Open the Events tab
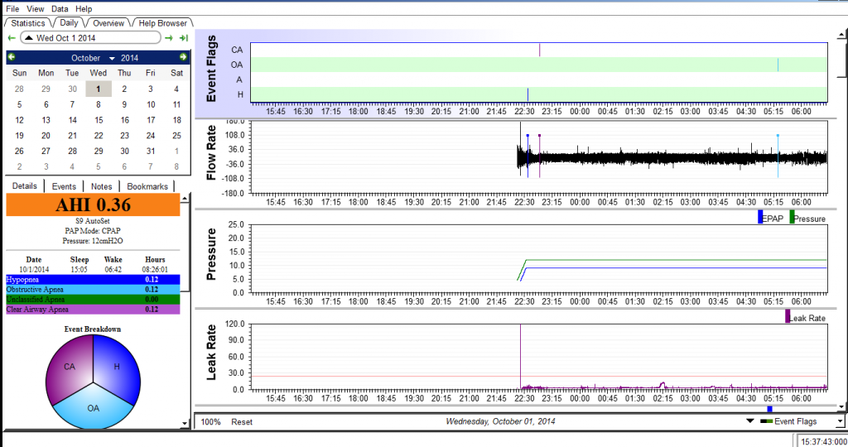Screen dimensions: 848x447 [x=64, y=186]
